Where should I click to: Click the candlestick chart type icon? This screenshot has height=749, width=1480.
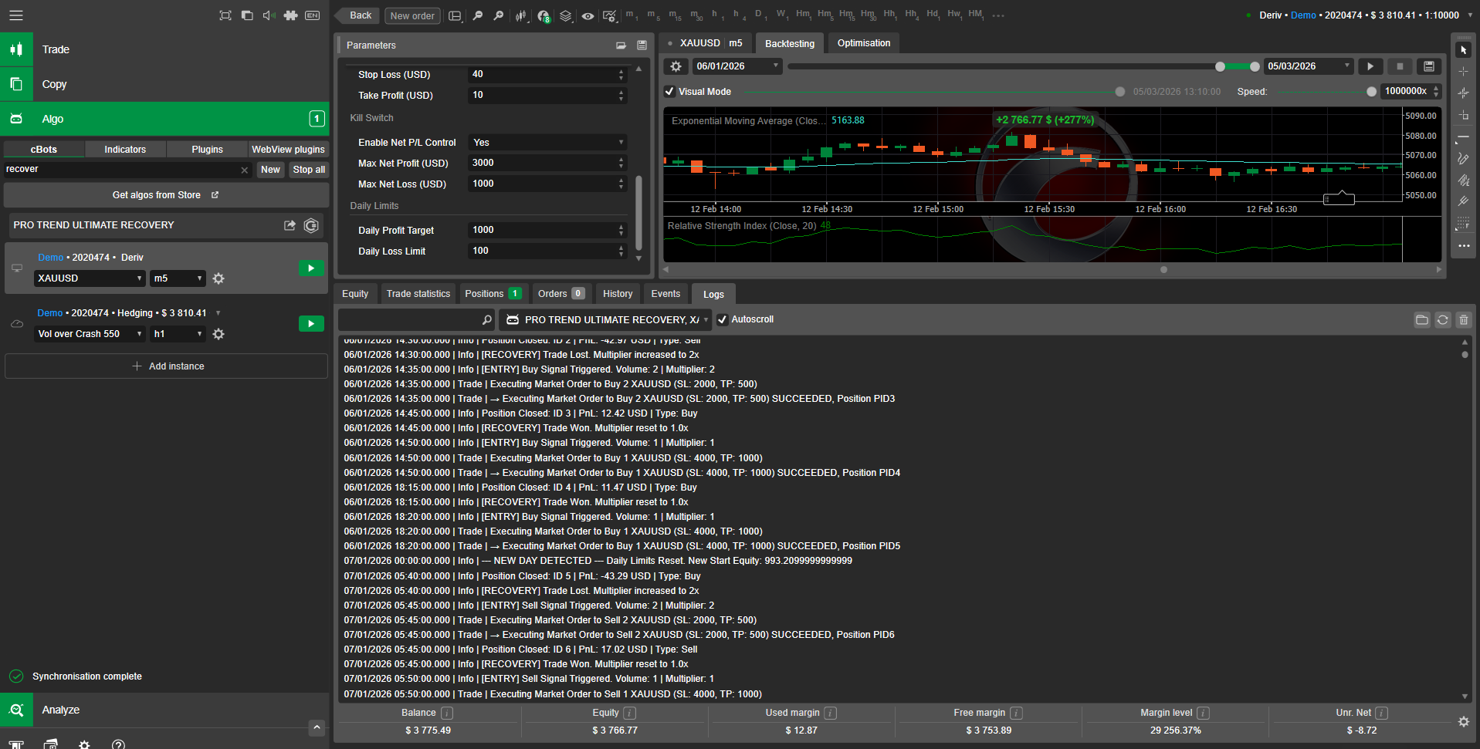pos(521,15)
